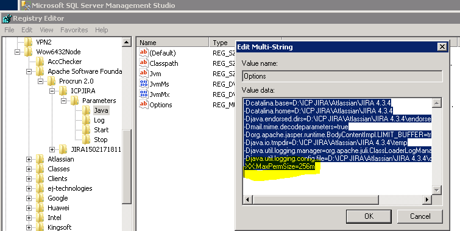
Task: Select the Atlassian folder icon
Action: click(x=40, y=159)
